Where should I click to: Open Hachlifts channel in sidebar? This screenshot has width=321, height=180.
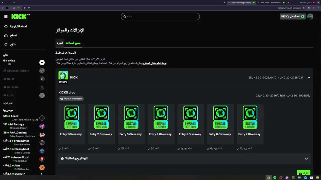(24, 87)
